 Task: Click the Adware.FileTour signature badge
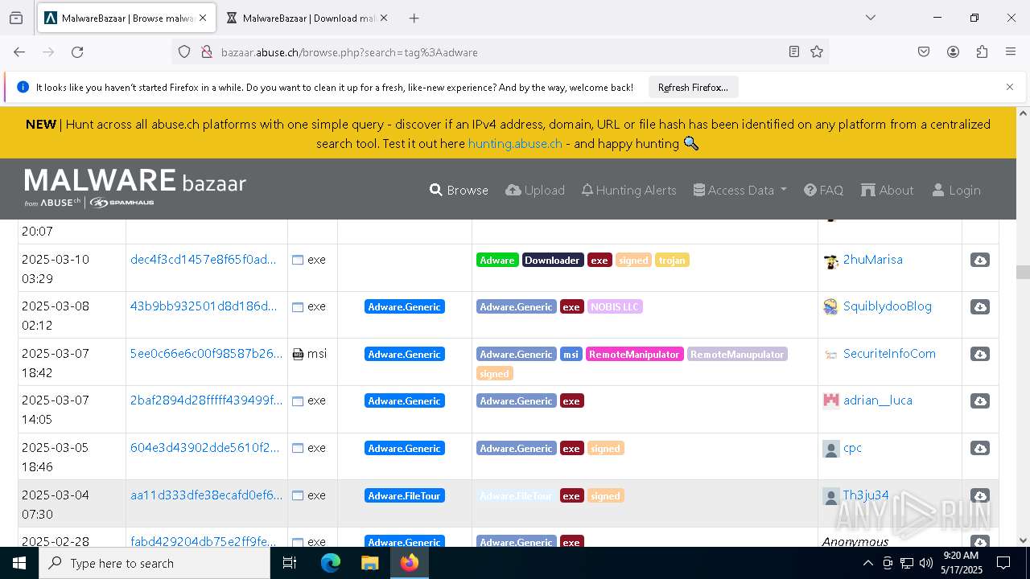pos(404,496)
